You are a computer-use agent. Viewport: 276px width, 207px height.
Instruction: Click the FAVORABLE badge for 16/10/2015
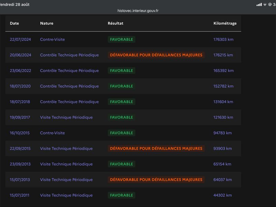coord(121,133)
